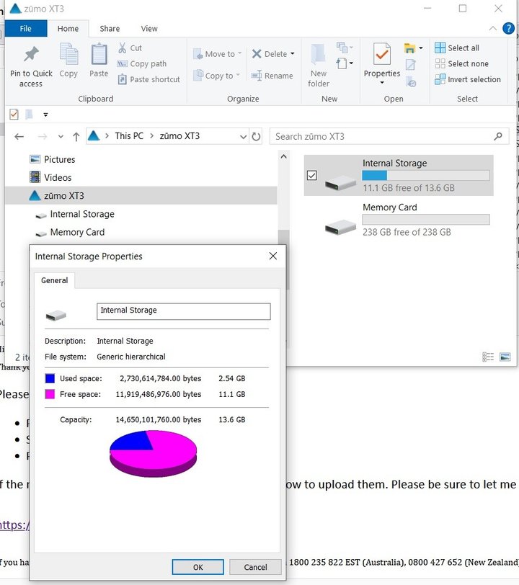
Task: Click quick access New folder icon
Action: tap(29, 114)
